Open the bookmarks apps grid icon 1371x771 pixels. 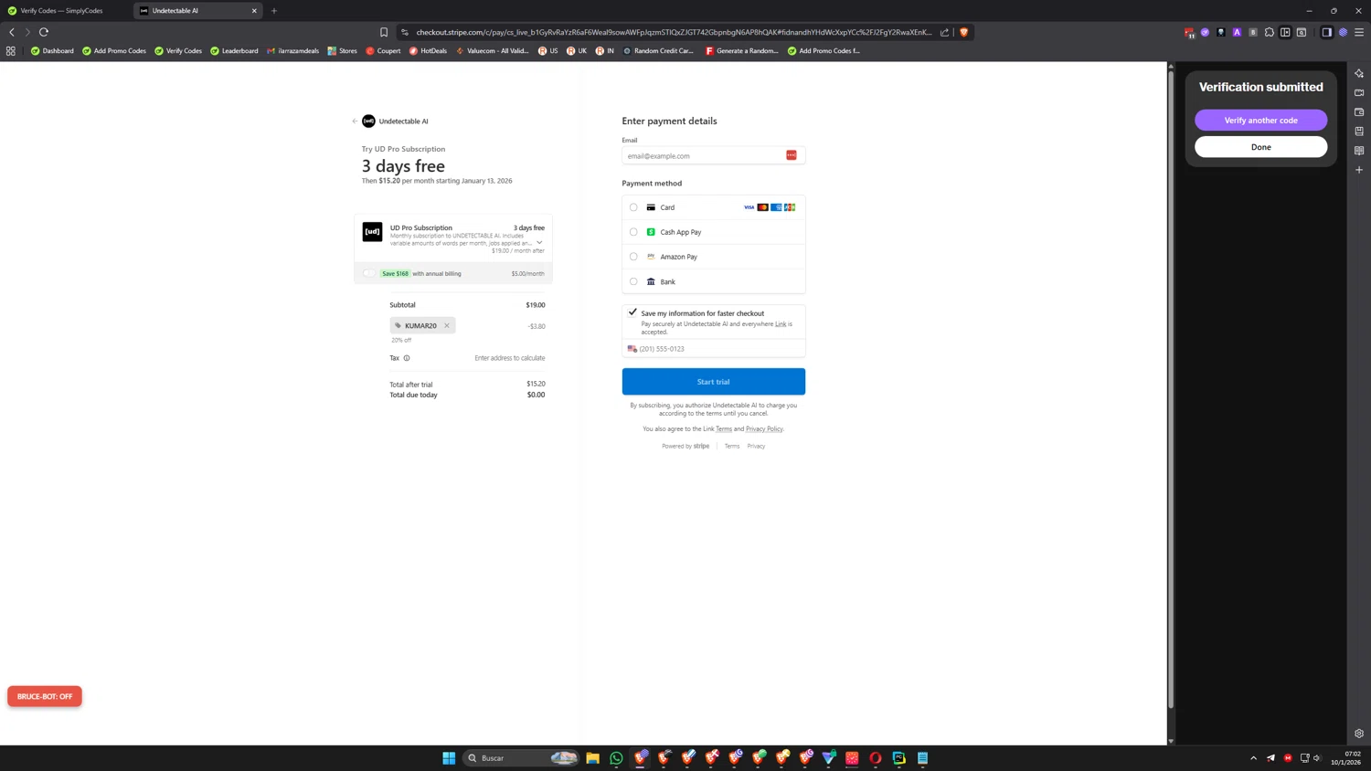(11, 51)
